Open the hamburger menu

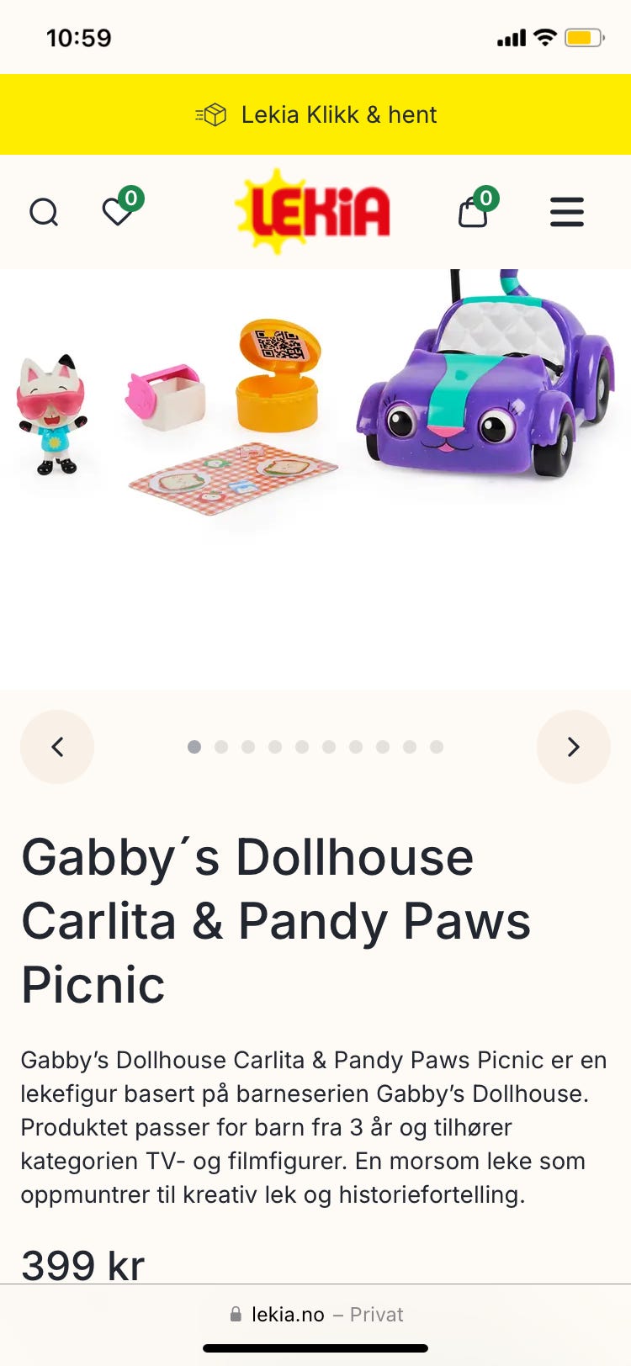(x=567, y=212)
